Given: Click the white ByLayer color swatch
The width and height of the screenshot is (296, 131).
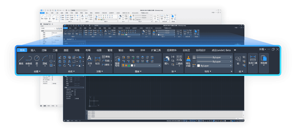Looking at the screenshot, I should [199, 66].
